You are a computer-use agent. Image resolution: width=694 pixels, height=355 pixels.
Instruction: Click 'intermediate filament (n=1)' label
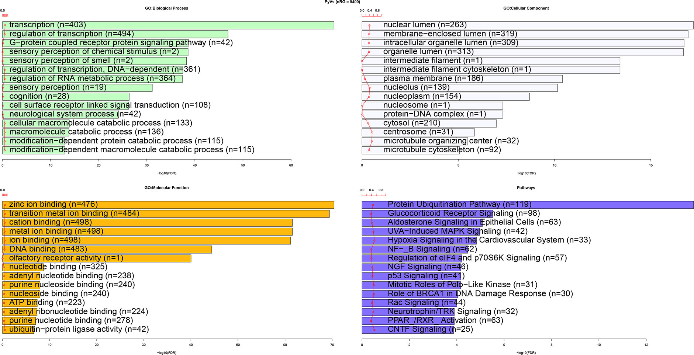433,60
